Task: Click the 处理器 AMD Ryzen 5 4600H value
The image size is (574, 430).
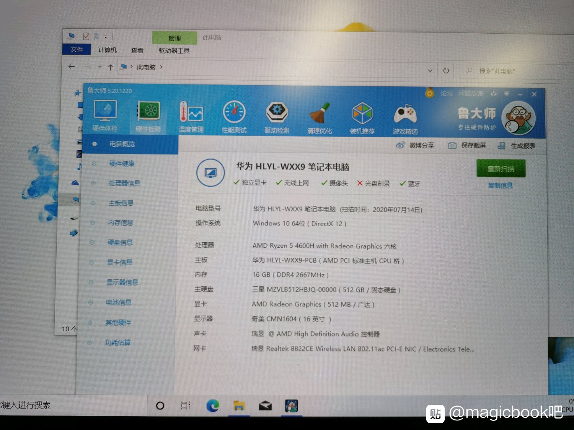Action: click(x=325, y=246)
